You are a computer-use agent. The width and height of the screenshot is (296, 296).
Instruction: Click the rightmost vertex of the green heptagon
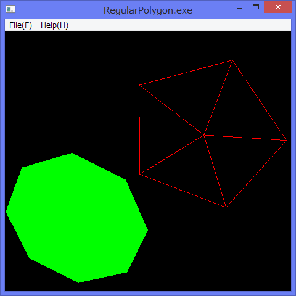[x=147, y=230]
